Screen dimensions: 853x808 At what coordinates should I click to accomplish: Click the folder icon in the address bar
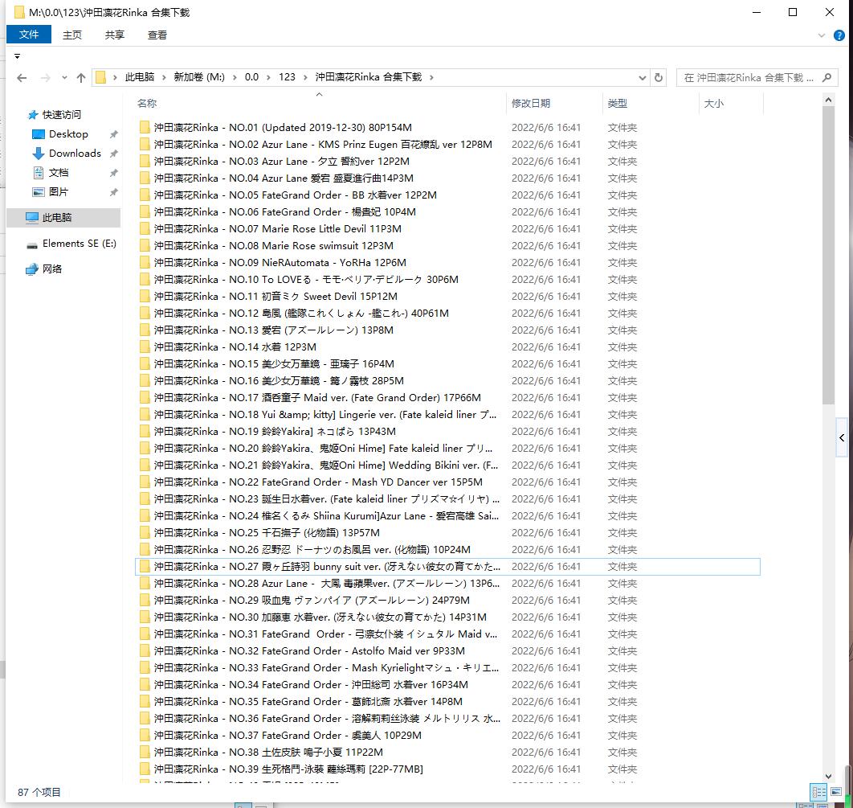[100, 77]
